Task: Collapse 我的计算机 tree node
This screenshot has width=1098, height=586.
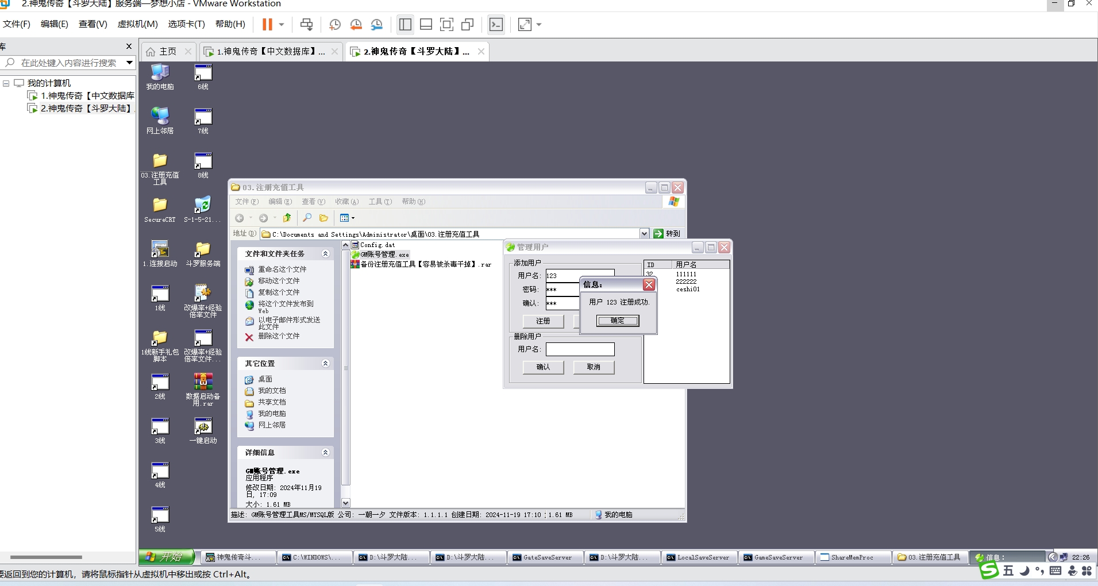Action: click(x=6, y=83)
